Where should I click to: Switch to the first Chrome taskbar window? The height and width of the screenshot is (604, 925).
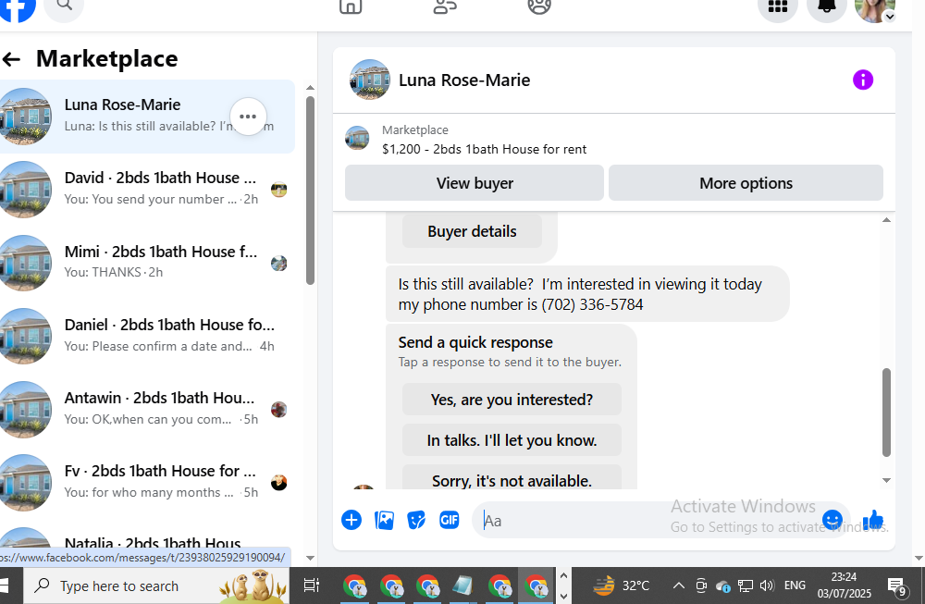click(x=354, y=586)
